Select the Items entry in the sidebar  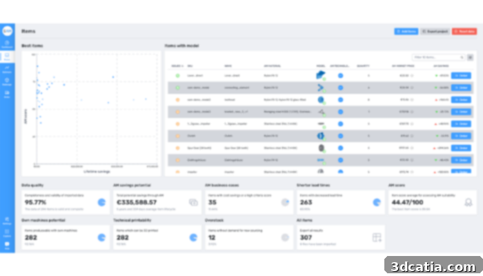pyautogui.click(x=7, y=57)
